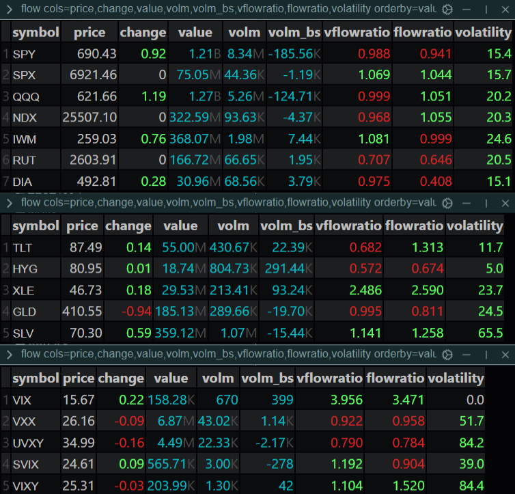Click UVXY volatility 84.2
The width and height of the screenshot is (515, 494).
[x=471, y=443]
